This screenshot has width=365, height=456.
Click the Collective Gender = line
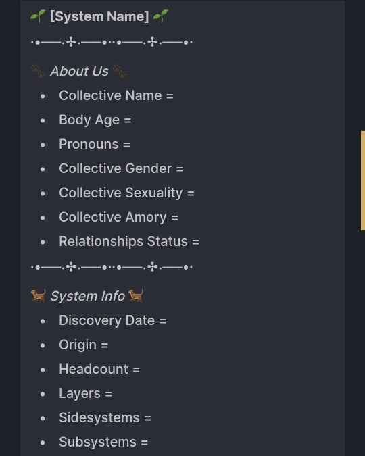click(x=121, y=168)
